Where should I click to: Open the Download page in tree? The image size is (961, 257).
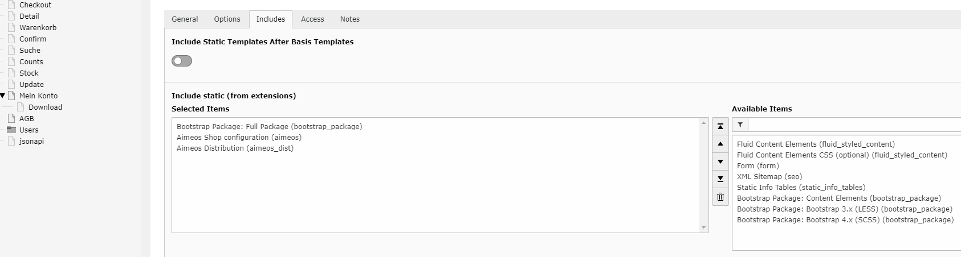pos(45,107)
